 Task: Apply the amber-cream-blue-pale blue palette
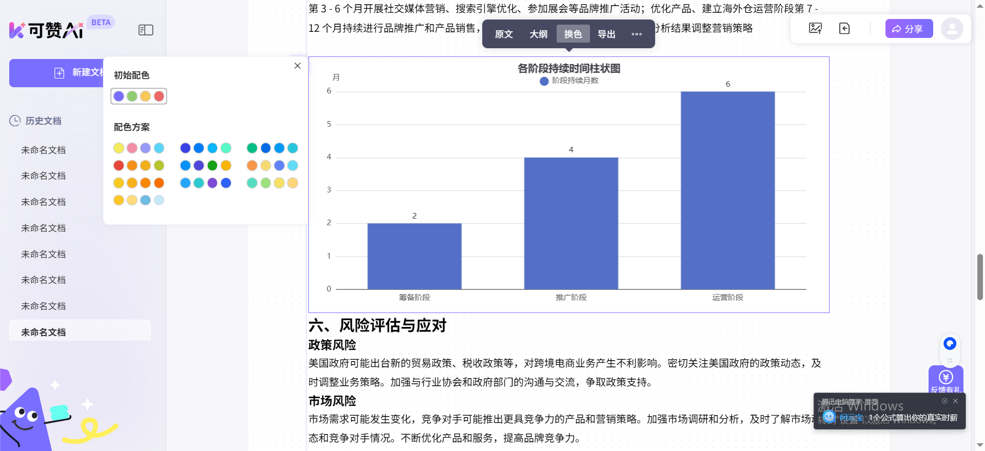click(x=139, y=200)
